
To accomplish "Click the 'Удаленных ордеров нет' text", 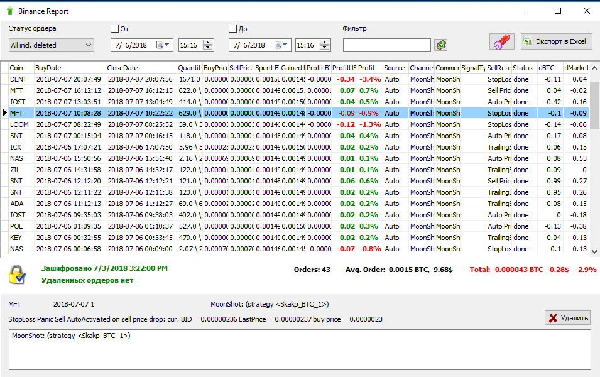I will (87, 280).
